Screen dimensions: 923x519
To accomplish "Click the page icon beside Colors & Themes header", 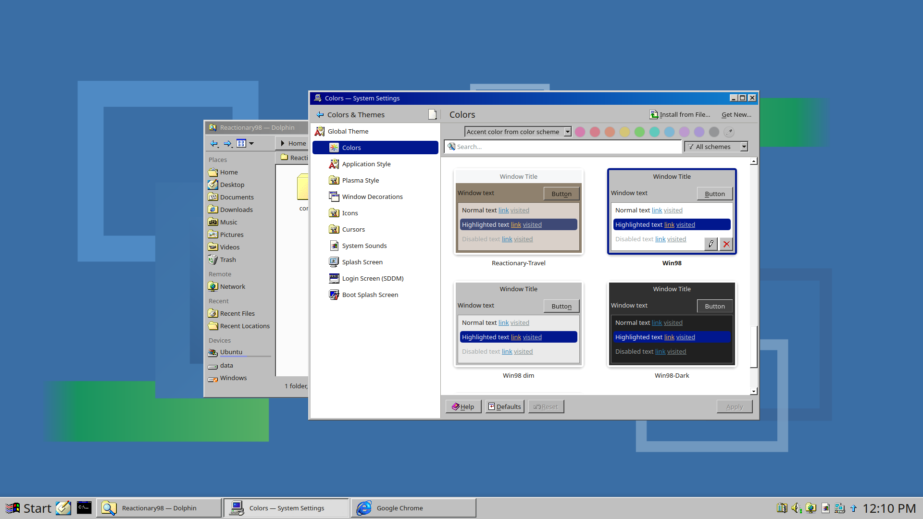I will pos(432,114).
